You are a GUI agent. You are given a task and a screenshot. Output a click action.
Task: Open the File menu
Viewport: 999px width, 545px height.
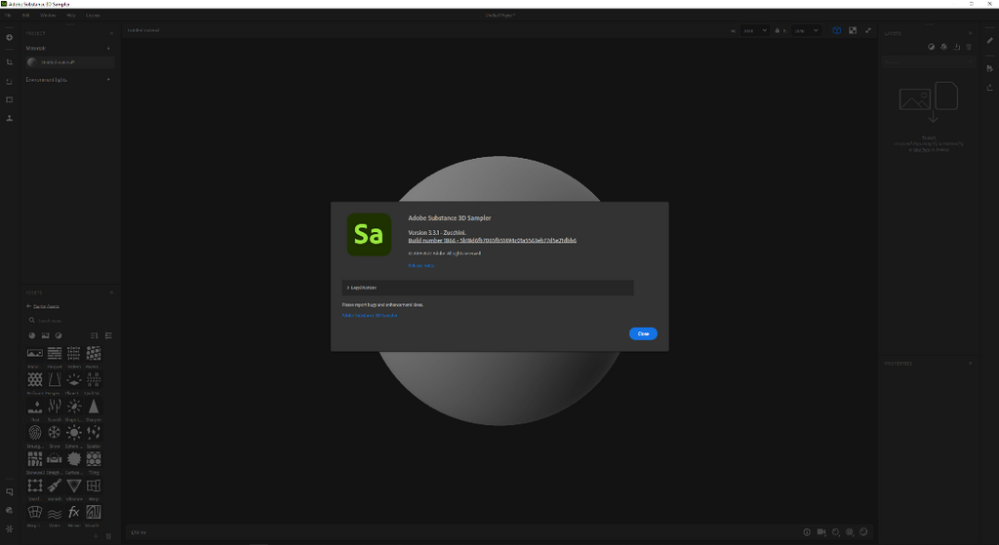(x=8, y=16)
